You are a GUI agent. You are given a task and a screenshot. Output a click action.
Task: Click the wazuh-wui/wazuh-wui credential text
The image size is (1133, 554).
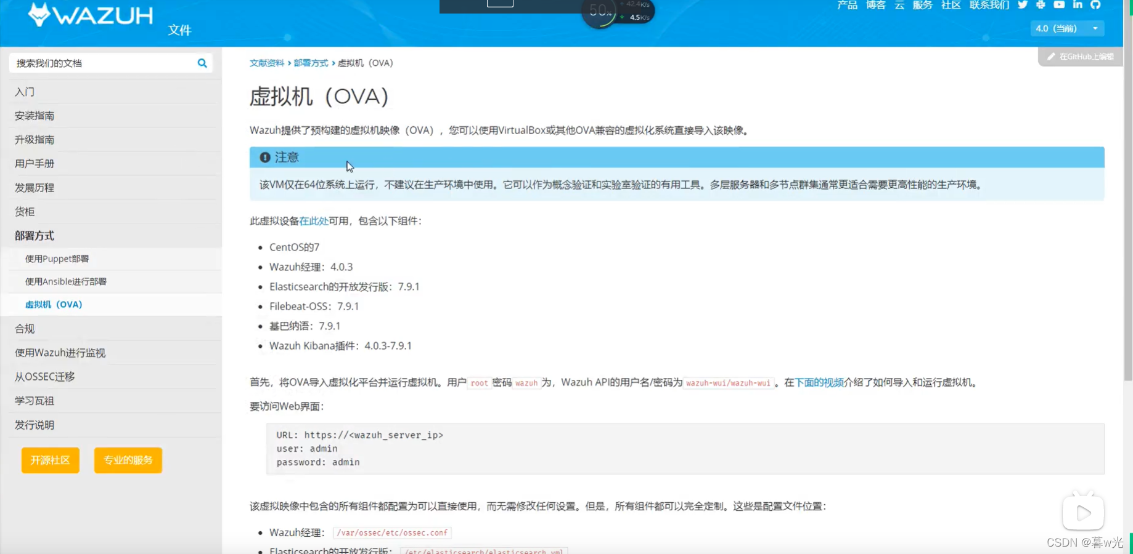click(x=728, y=383)
